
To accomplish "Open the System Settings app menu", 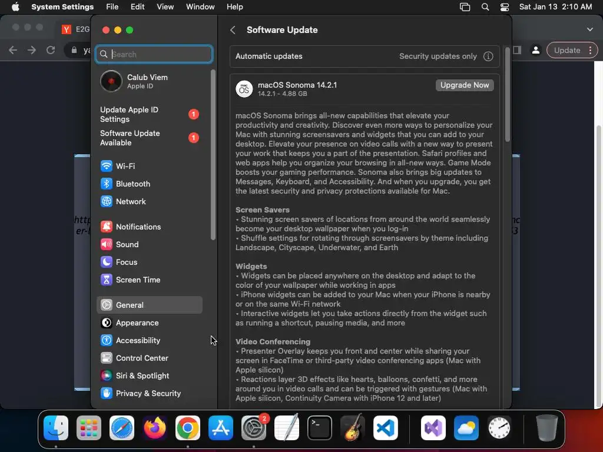I will pyautogui.click(x=62, y=7).
